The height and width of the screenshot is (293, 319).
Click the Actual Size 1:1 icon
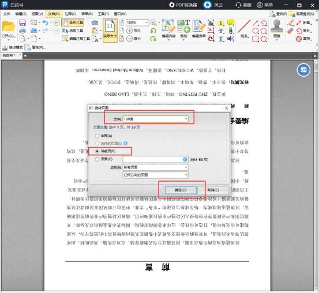click(110, 31)
